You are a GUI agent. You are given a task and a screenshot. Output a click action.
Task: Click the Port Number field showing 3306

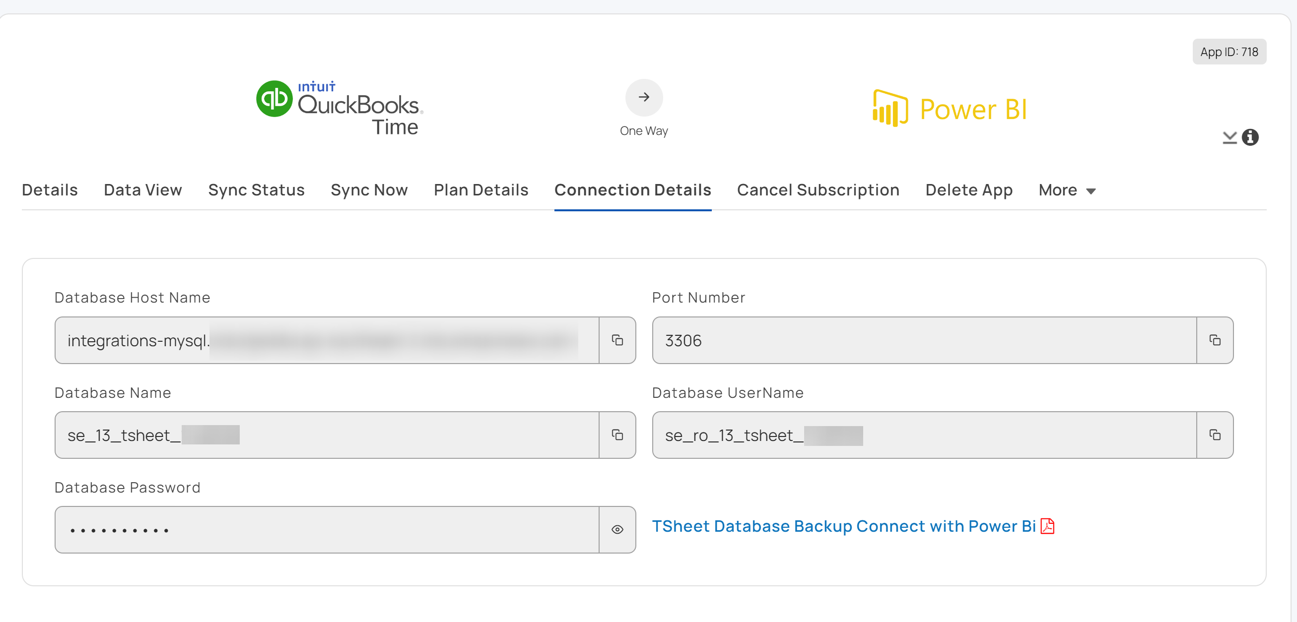[x=924, y=340]
